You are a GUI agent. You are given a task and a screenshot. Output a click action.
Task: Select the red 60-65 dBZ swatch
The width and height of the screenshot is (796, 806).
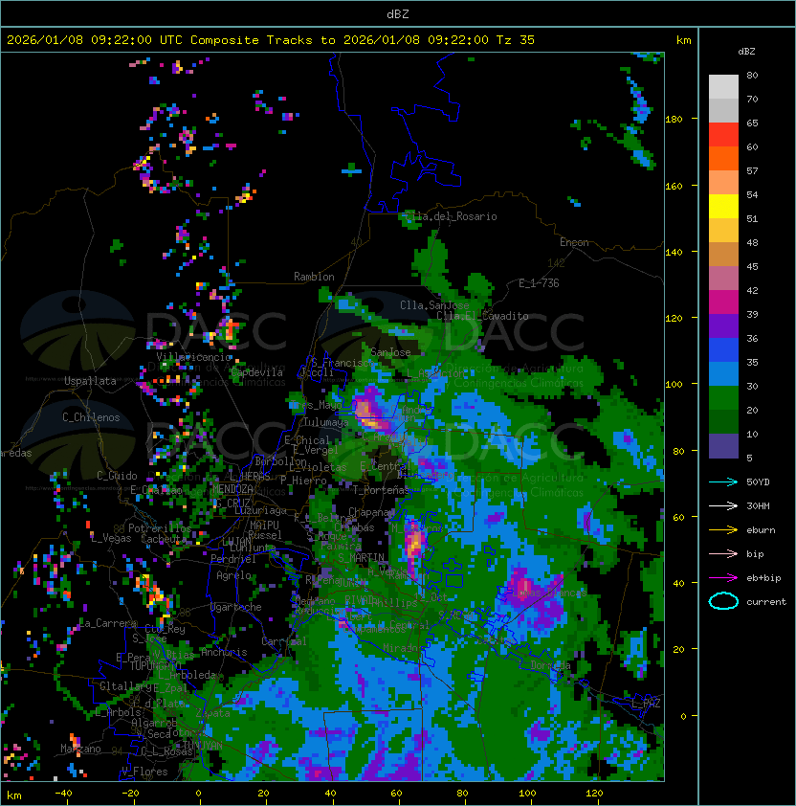pyautogui.click(x=723, y=135)
